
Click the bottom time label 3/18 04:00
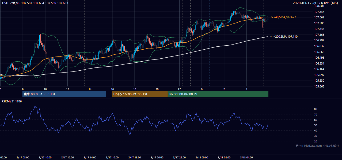pyautogui.click(x=246, y=157)
